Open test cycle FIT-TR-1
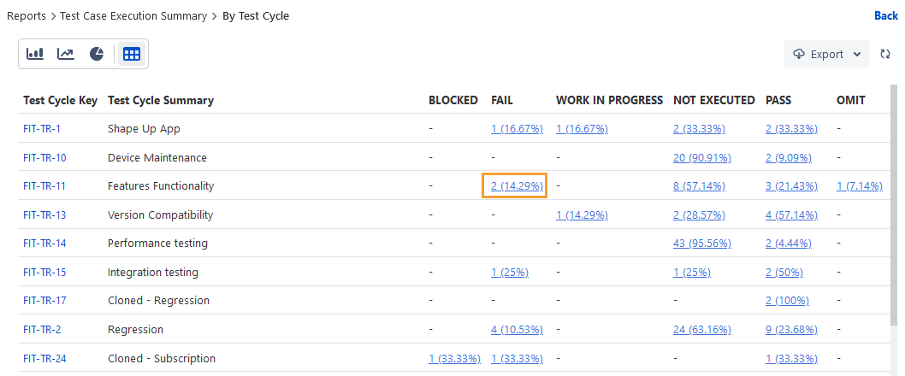Screen dimensions: 905x376 coord(41,129)
